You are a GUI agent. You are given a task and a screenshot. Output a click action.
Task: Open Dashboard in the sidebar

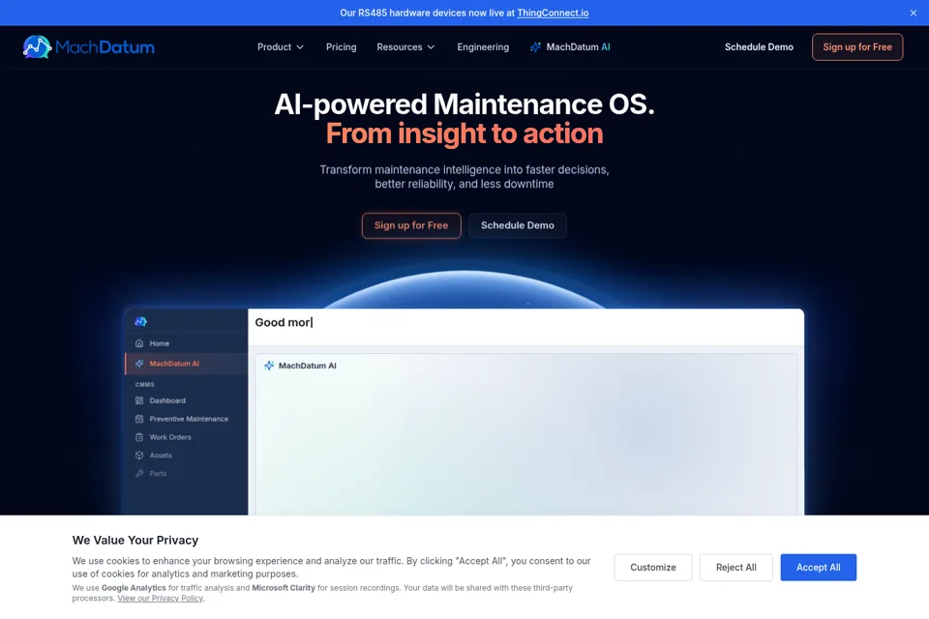pyautogui.click(x=186, y=401)
